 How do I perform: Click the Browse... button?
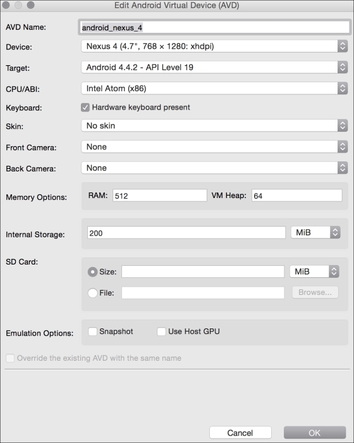pyautogui.click(x=315, y=292)
